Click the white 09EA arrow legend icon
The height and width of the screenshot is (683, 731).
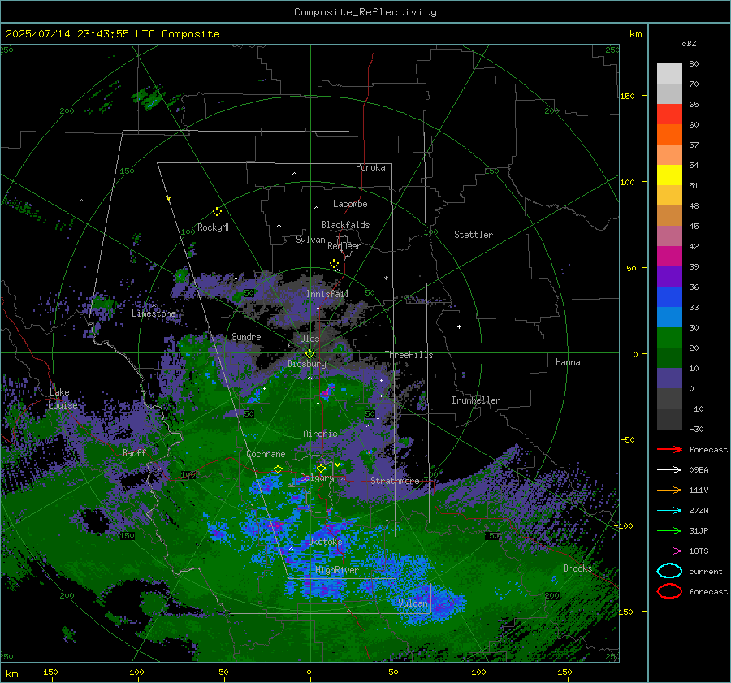tap(669, 469)
